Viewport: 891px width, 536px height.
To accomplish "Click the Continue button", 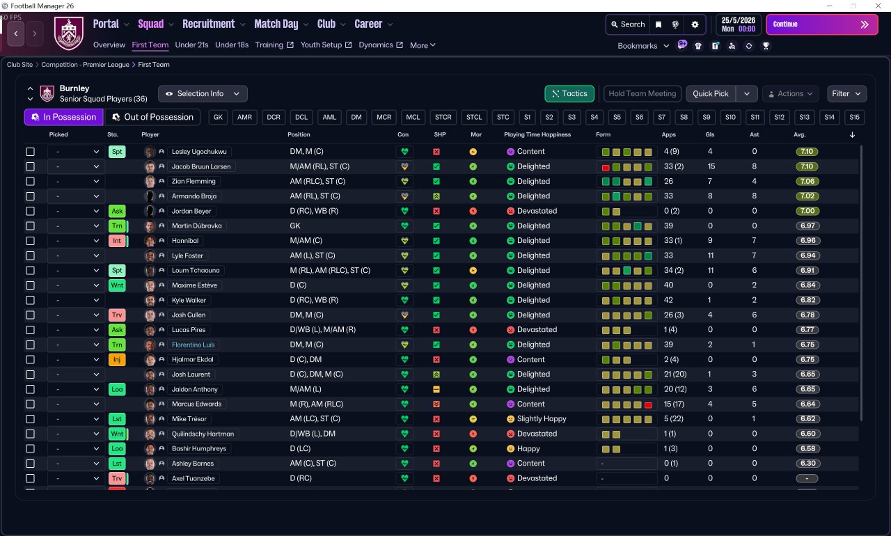I will (821, 24).
